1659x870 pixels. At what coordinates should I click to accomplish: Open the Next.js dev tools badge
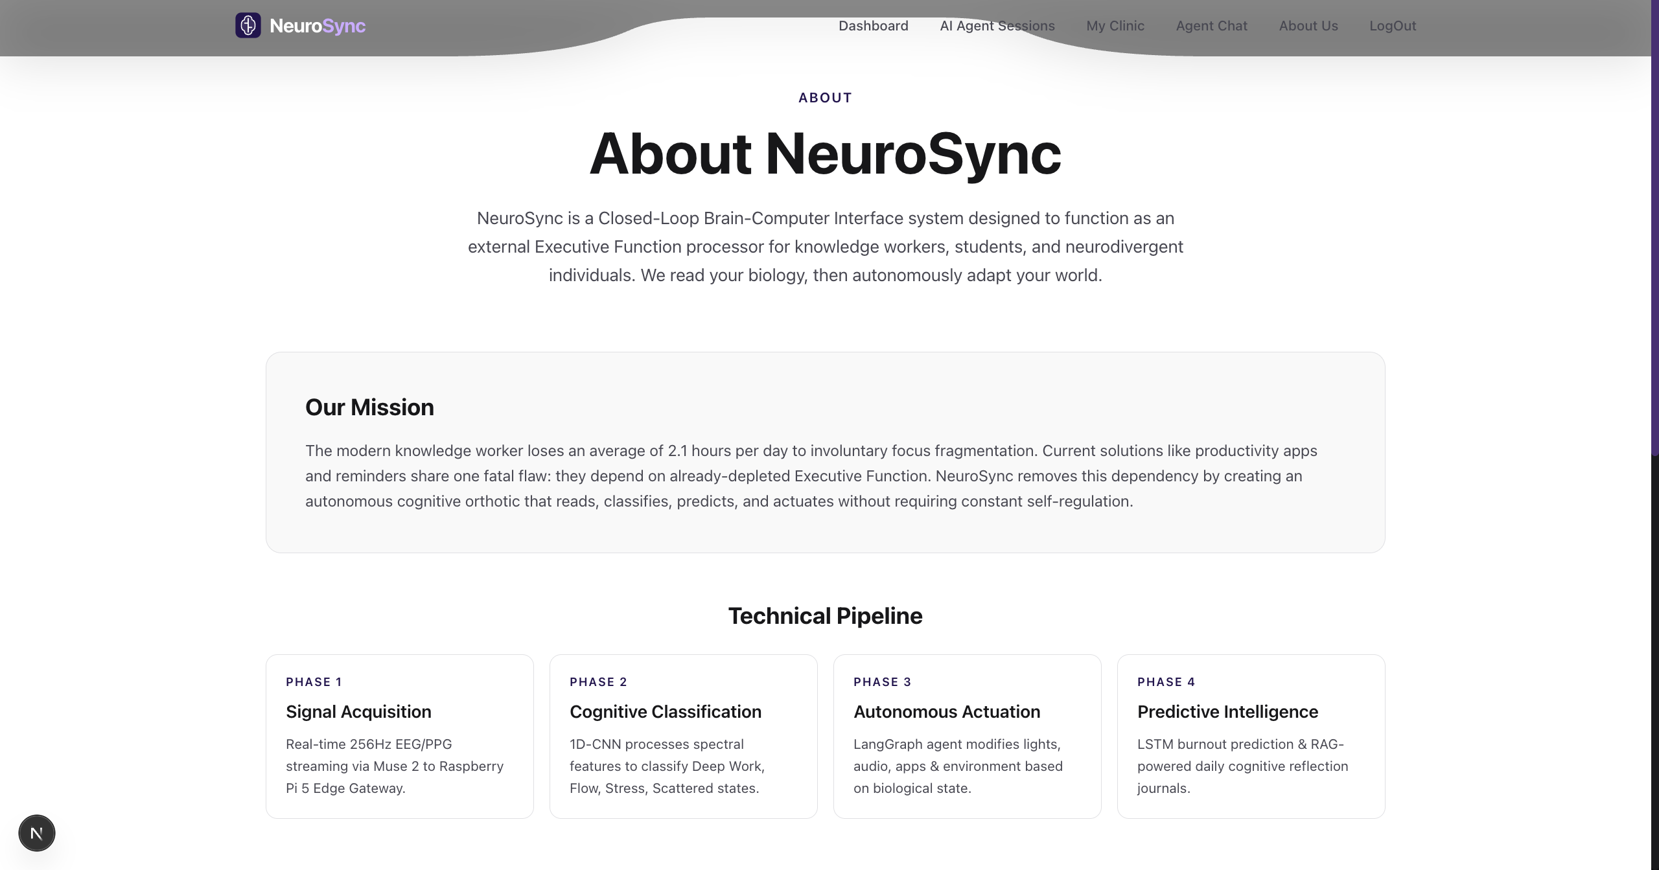pyautogui.click(x=37, y=833)
